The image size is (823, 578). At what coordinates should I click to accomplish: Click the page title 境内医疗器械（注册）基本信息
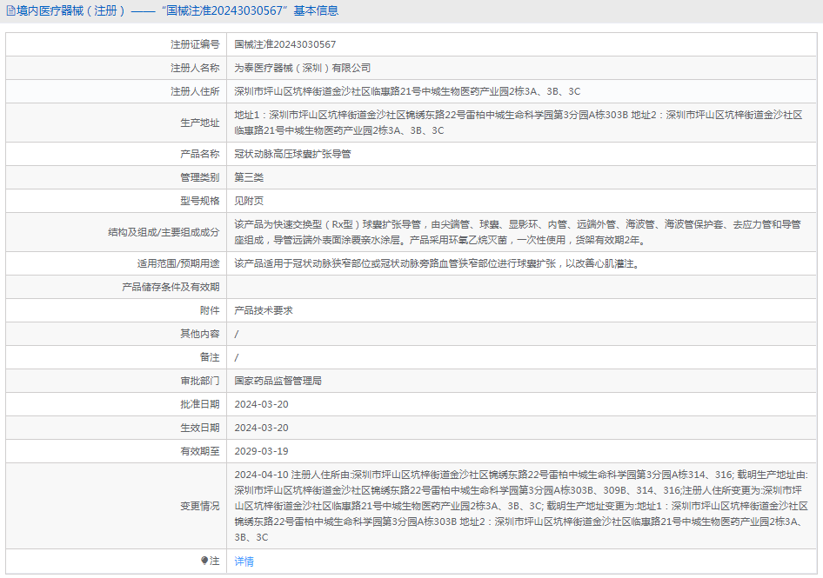pos(177,10)
